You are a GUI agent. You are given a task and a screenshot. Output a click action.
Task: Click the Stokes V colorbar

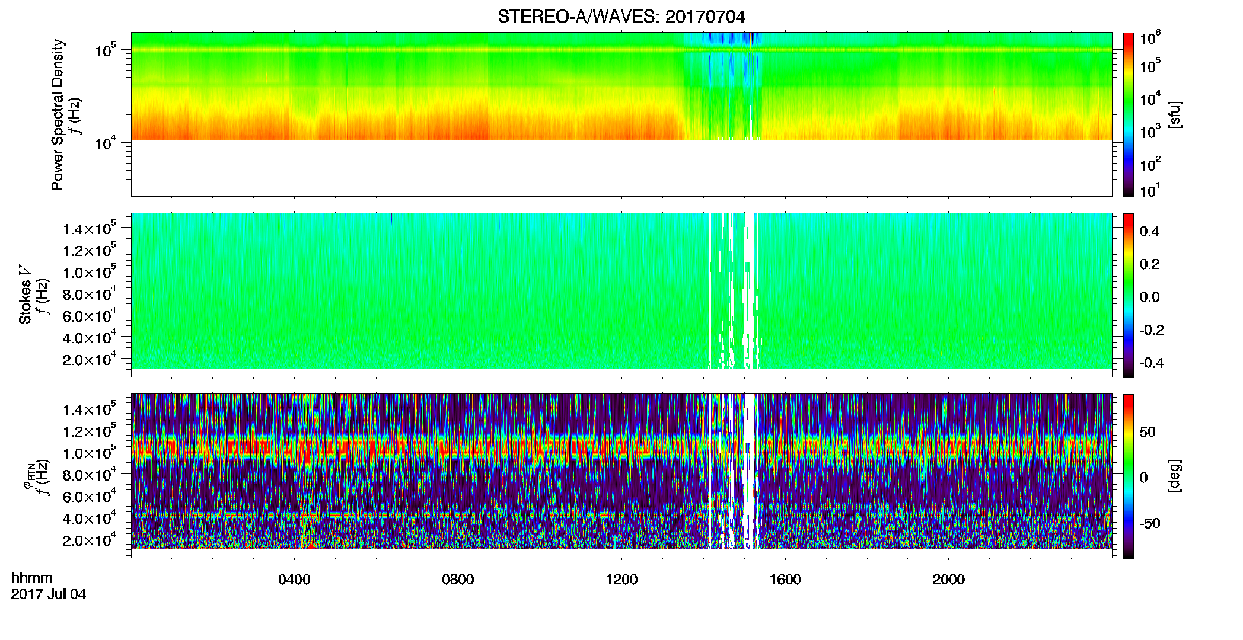pyautogui.click(x=1129, y=295)
